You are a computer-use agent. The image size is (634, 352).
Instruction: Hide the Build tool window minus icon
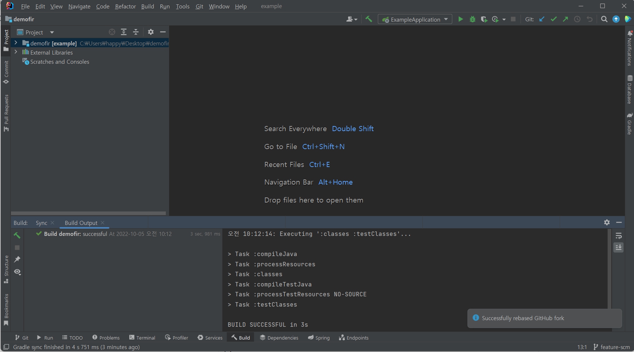click(619, 222)
